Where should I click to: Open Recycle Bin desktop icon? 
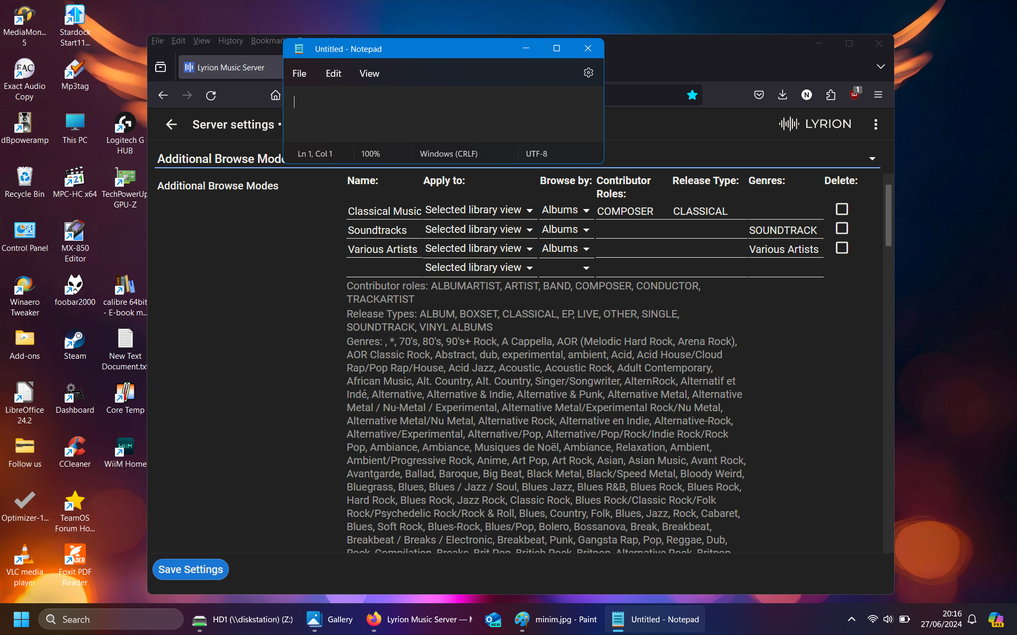coord(24,183)
